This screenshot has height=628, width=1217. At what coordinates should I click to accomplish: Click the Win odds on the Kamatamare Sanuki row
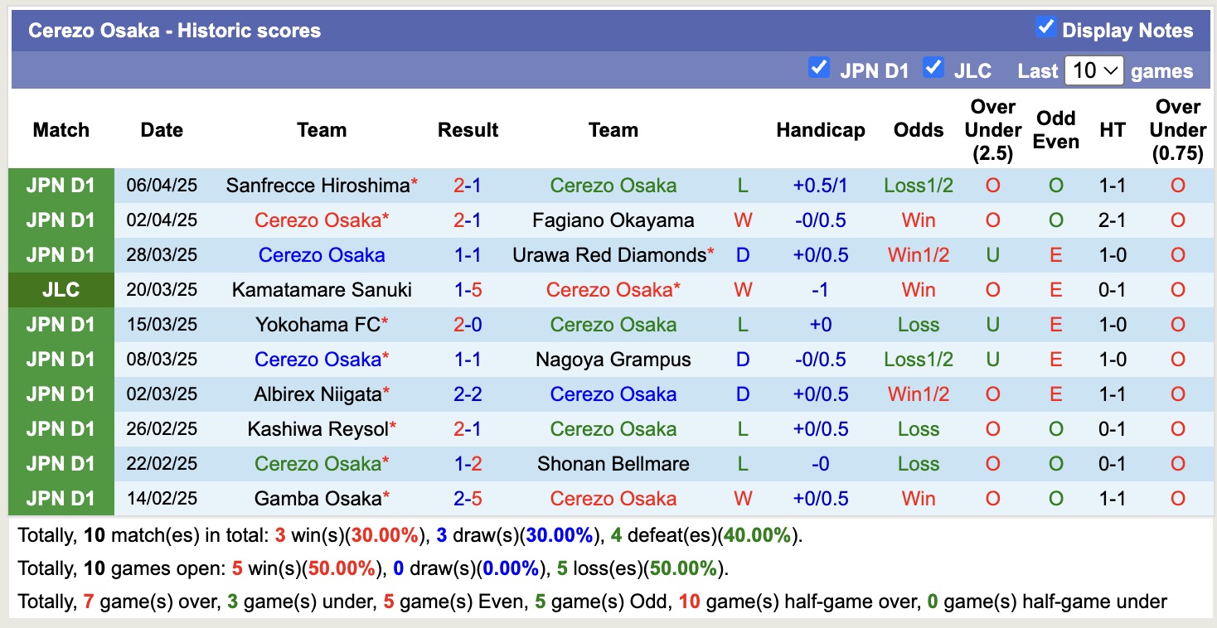pos(918,289)
